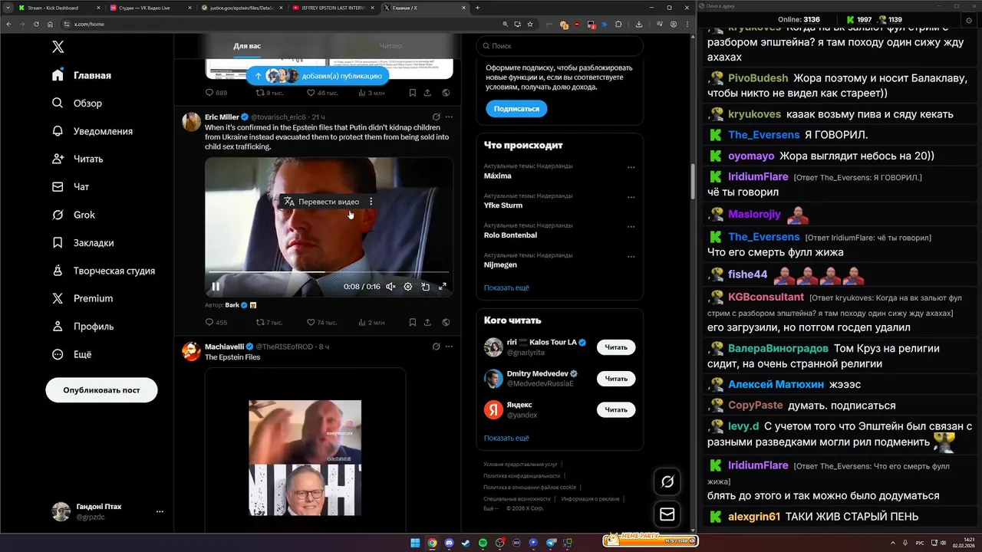Screen dimensions: 982x552
Task: Open more options on Eric Miller post
Action: (x=449, y=117)
